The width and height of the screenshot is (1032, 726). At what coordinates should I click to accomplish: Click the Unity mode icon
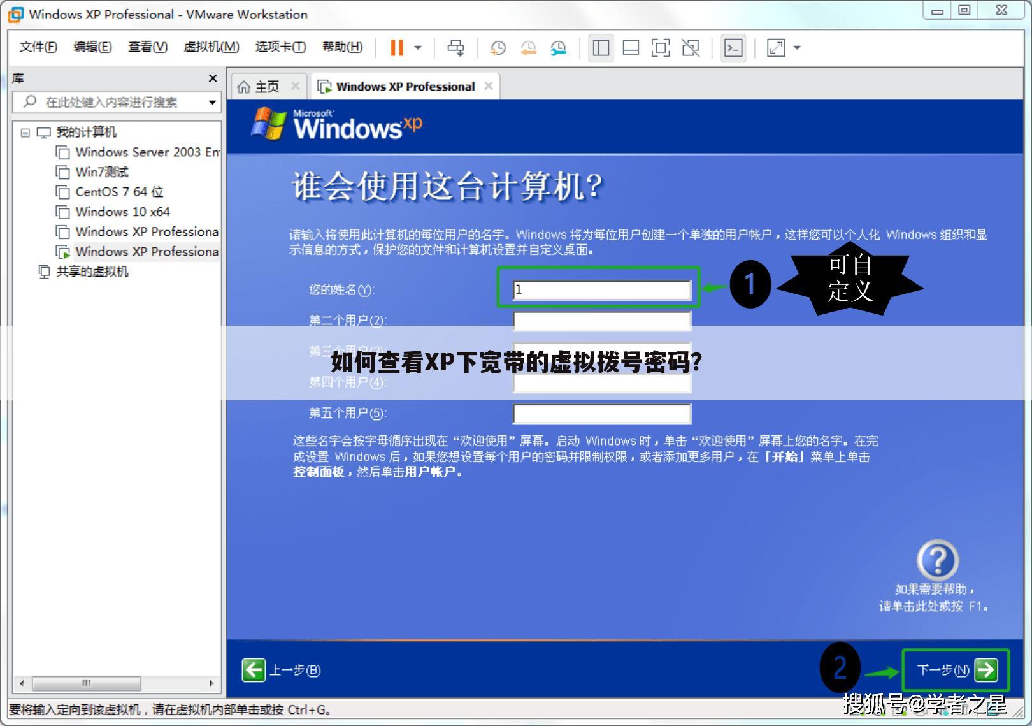691,48
